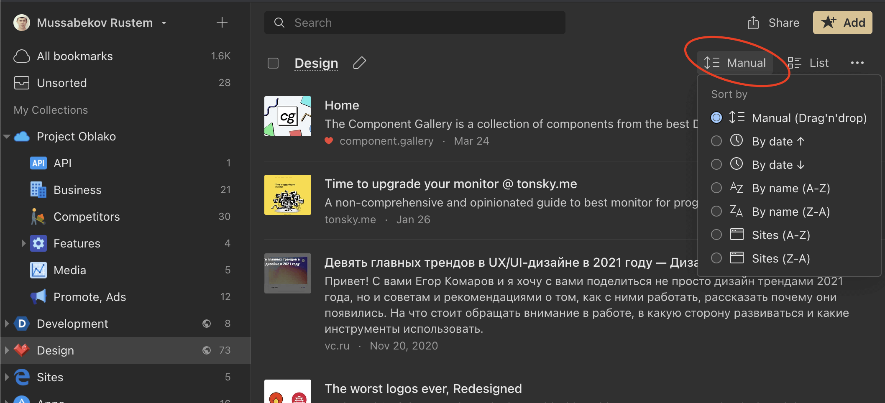Choose Manual (Drag'n'drop) sort label
Viewport: 885px width, 403px height.
click(x=809, y=118)
